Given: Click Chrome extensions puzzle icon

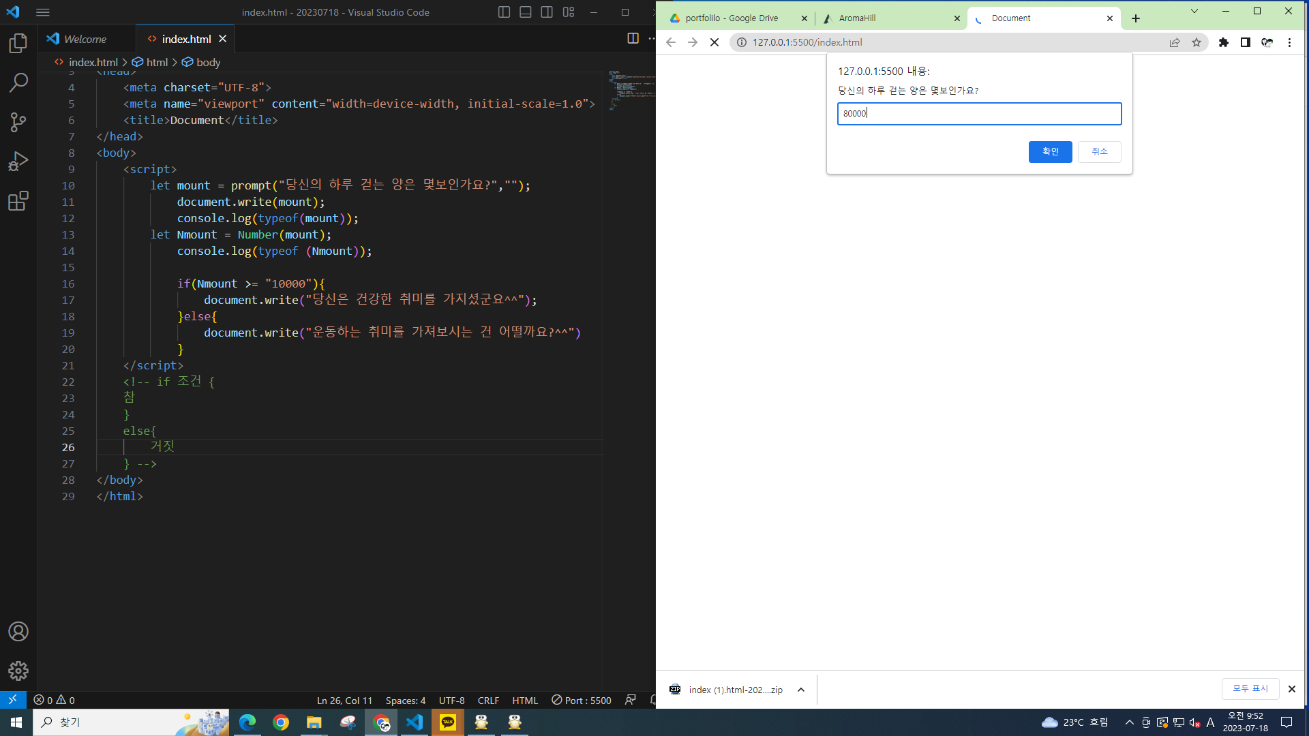Looking at the screenshot, I should click(1224, 42).
